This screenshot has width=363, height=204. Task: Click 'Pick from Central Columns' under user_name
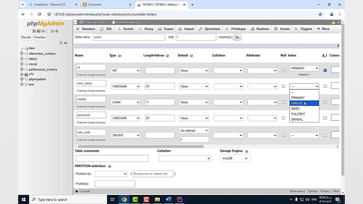point(91,91)
